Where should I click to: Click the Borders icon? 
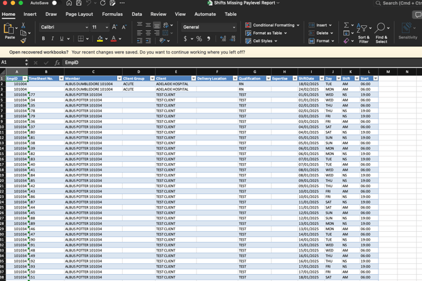[81, 39]
